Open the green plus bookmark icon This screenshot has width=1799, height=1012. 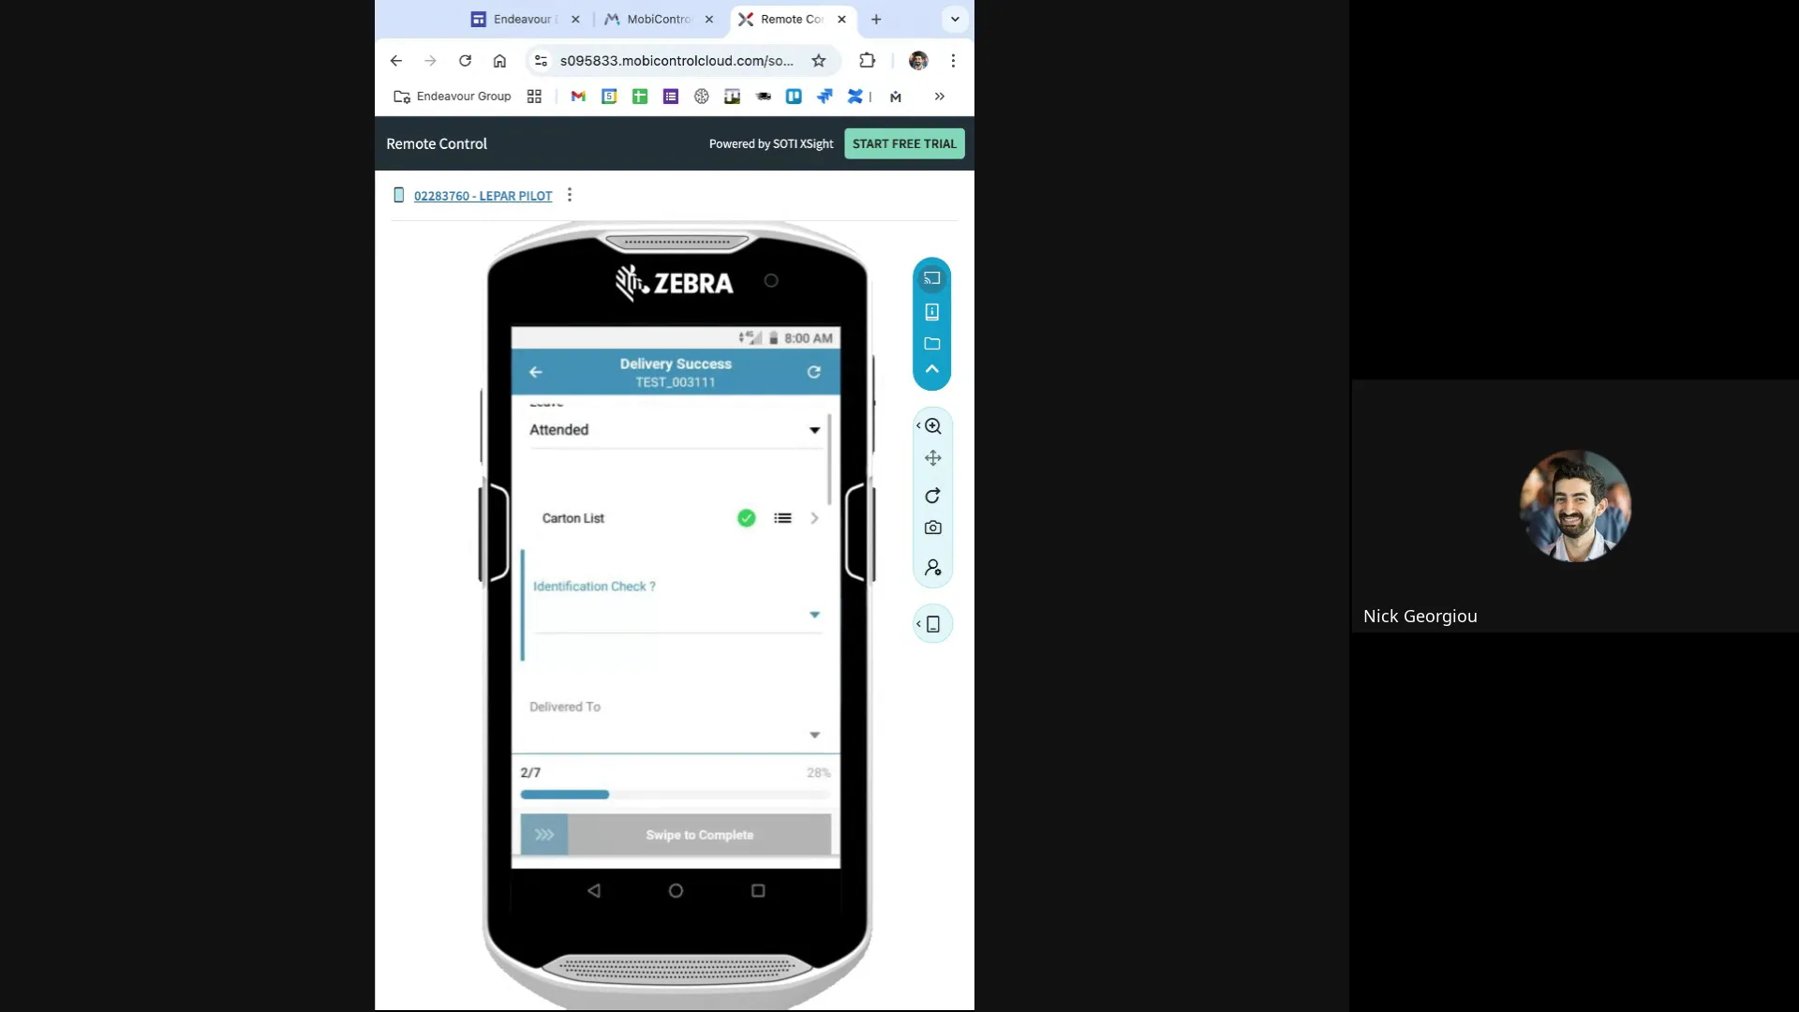coord(640,97)
